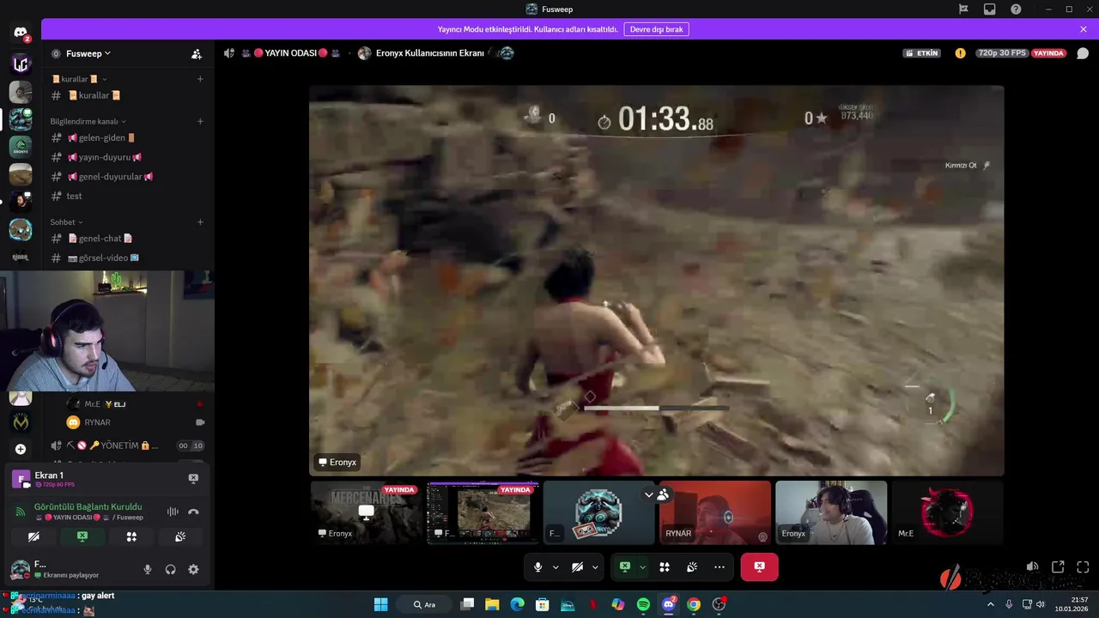
Task: Stop streaming icon beside Ekran 1
Action: 193,478
